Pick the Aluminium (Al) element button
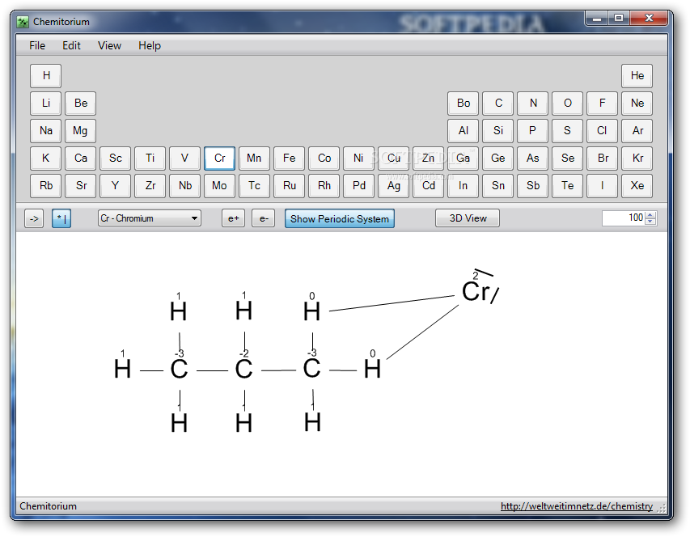 pyautogui.click(x=463, y=131)
